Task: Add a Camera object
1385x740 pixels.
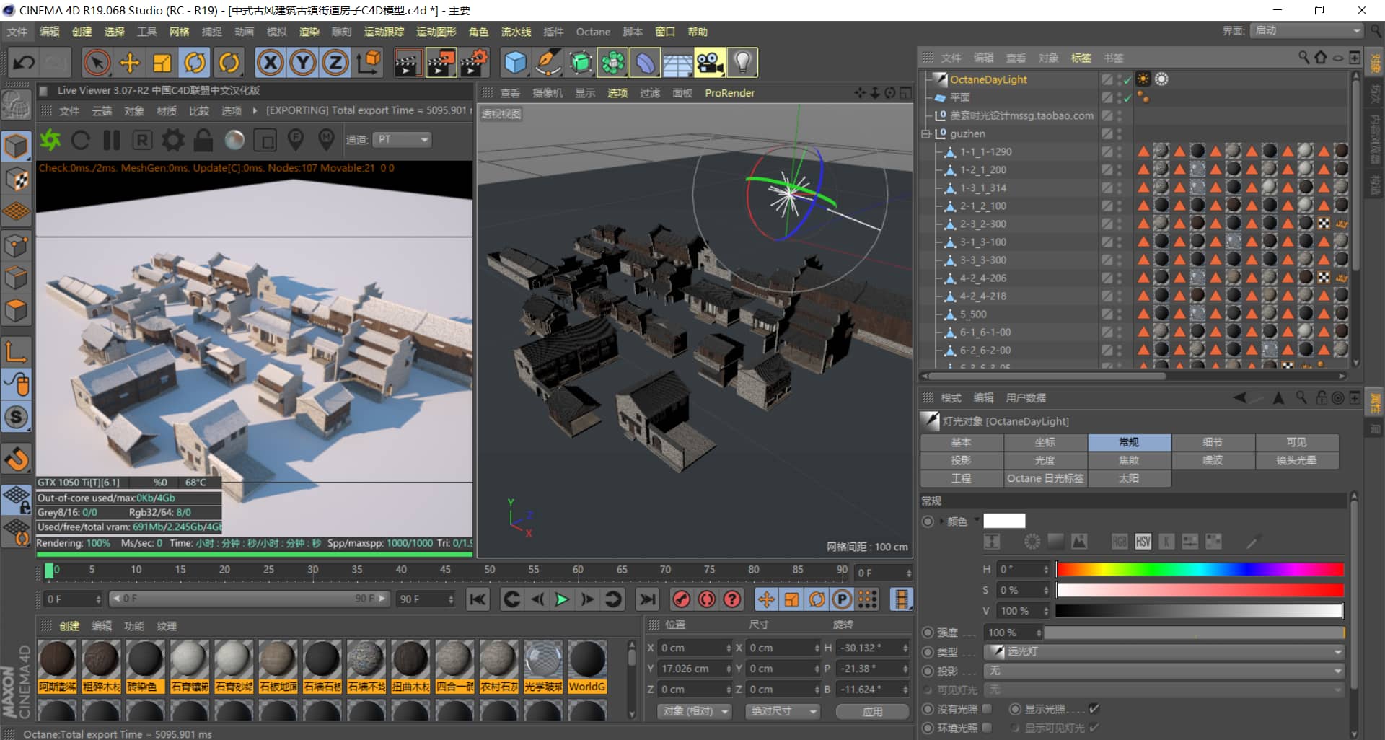Action: [x=710, y=63]
